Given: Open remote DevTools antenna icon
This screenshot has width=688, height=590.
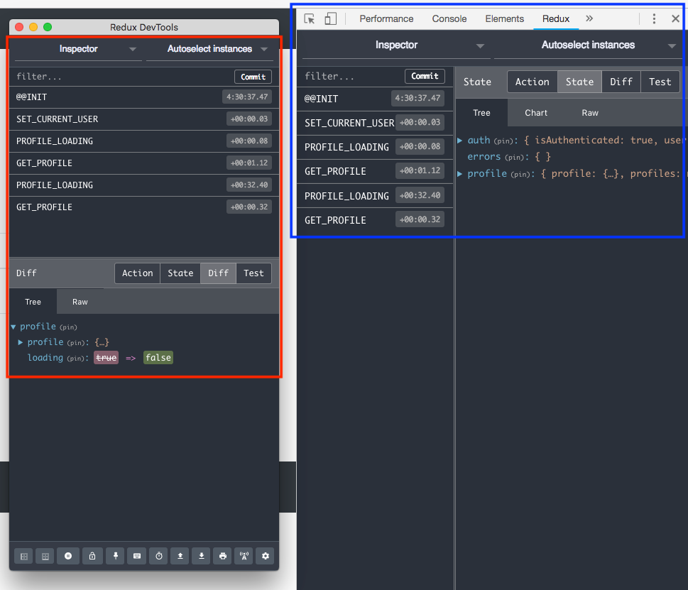Looking at the screenshot, I should [244, 556].
